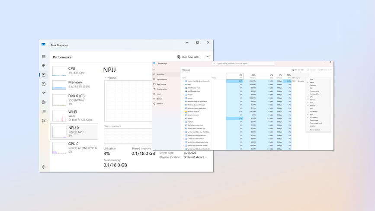Expand the smphost process row
The image size is (375, 211).
tap(183, 122)
